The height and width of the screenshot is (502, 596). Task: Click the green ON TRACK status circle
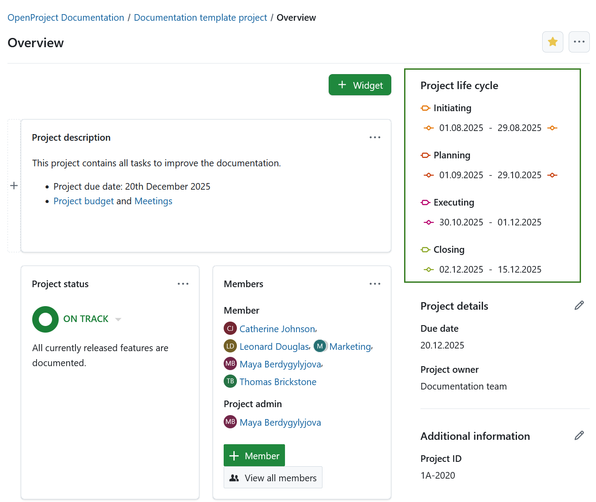point(45,319)
